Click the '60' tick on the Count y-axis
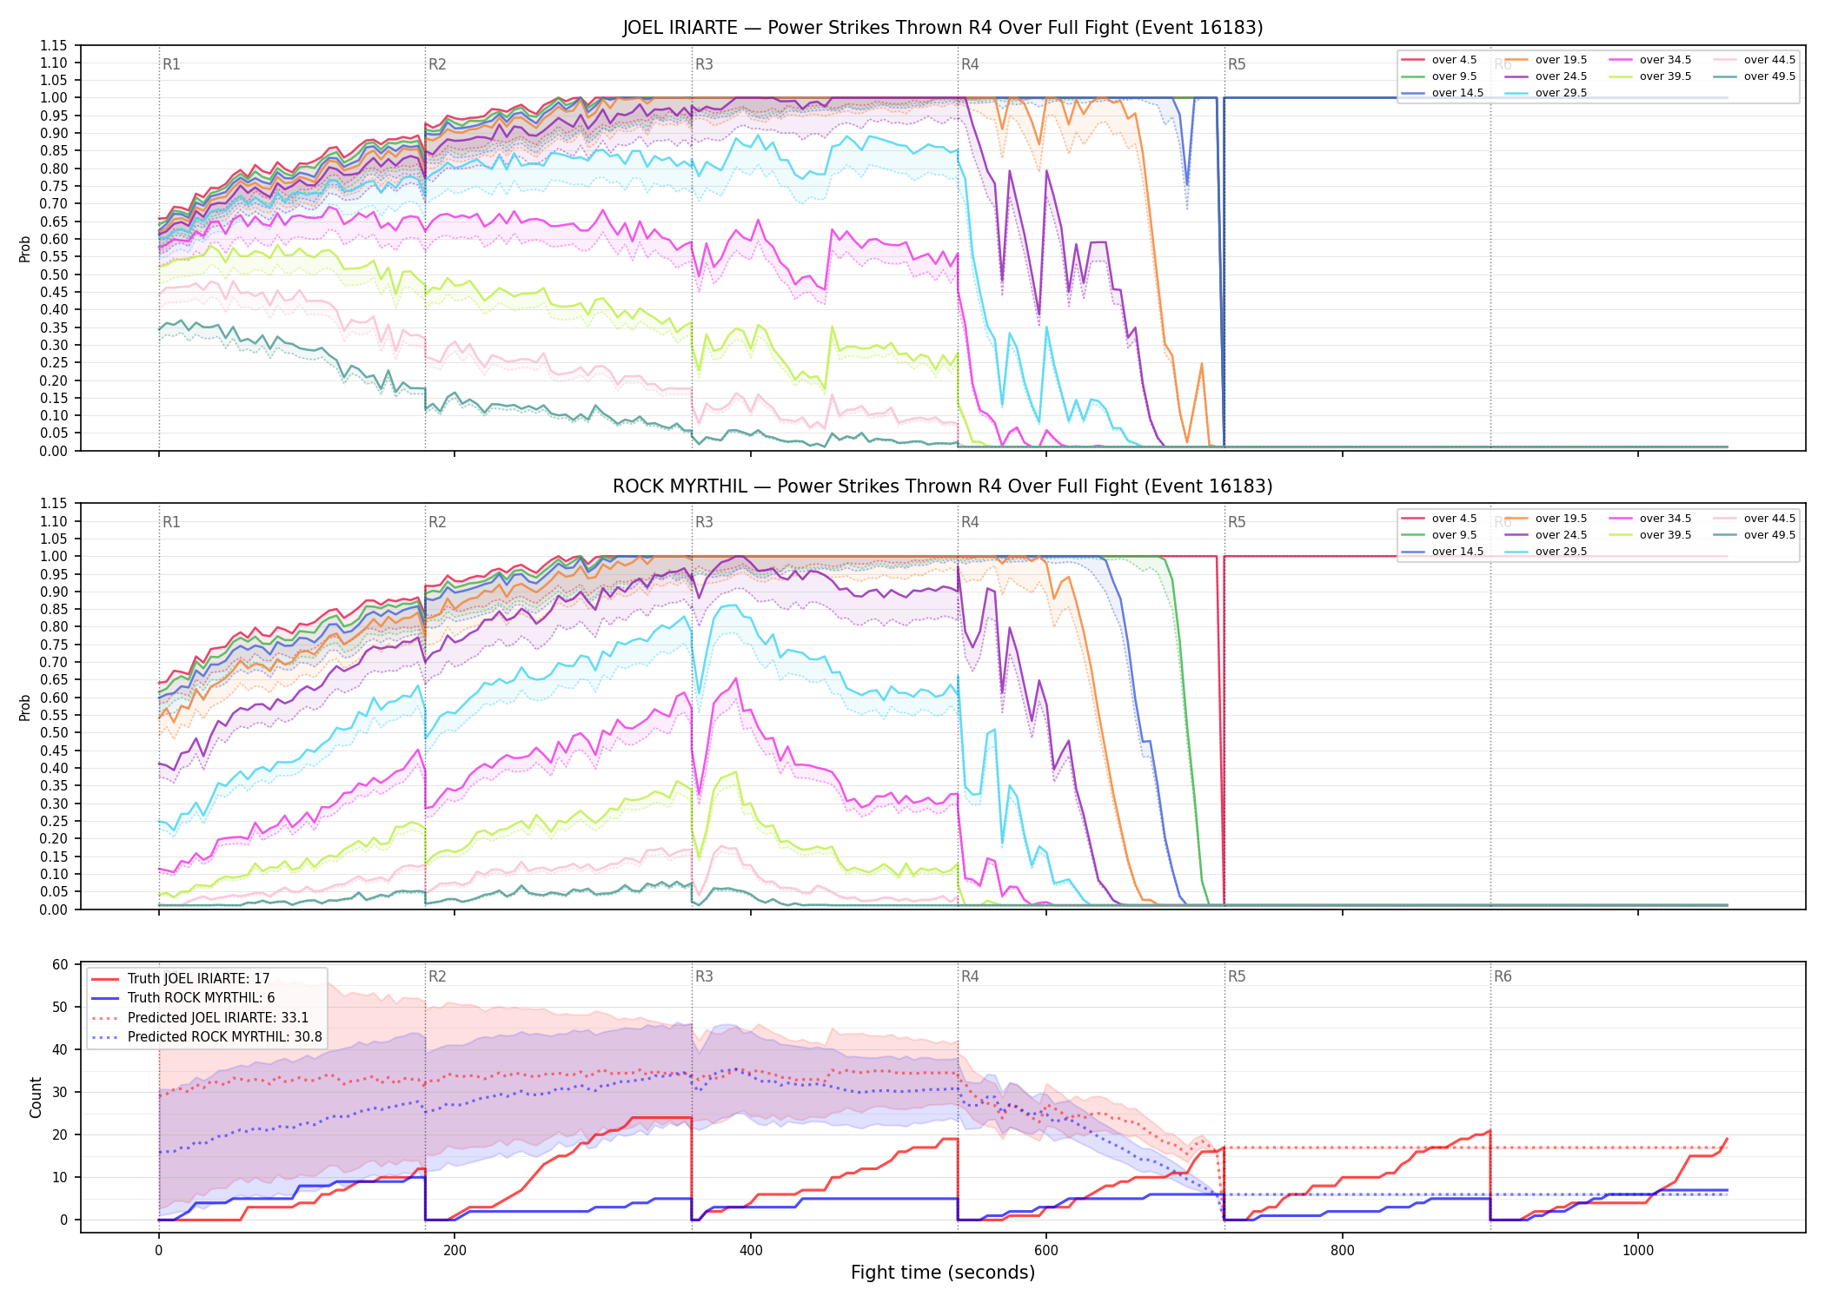 (x=60, y=965)
